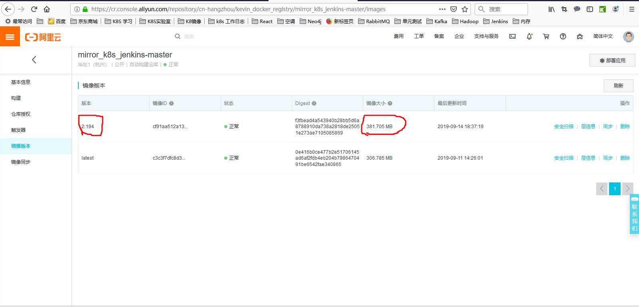The height and width of the screenshot is (307, 639).
Task: Open the 镜像同步 sidebar item
Action: (x=21, y=162)
